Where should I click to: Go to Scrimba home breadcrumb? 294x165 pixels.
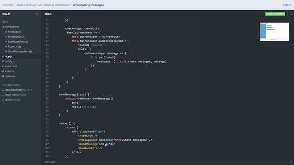point(8,5)
